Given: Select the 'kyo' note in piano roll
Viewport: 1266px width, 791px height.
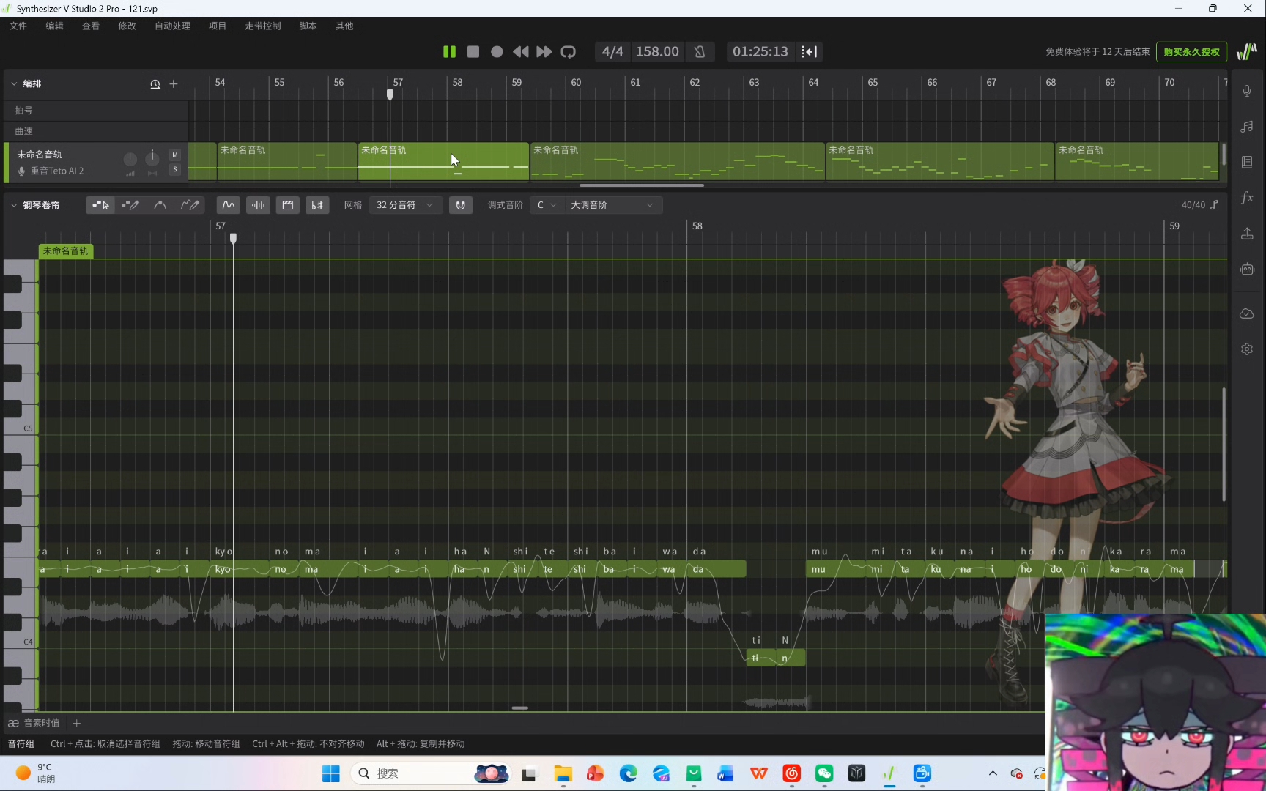Looking at the screenshot, I should 239,569.
